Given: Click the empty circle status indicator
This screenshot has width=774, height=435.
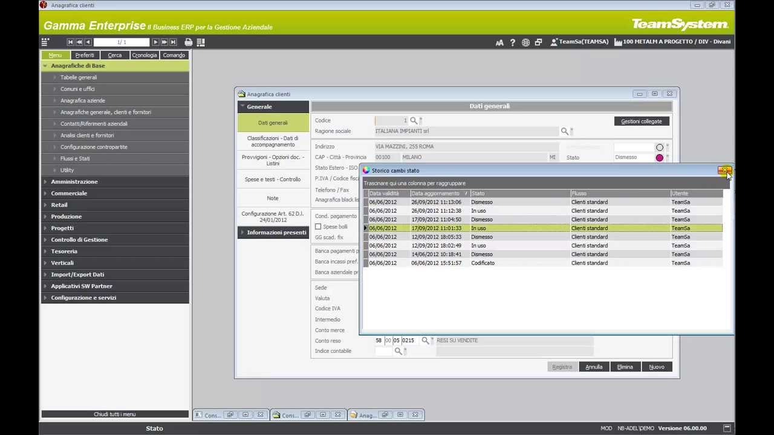Looking at the screenshot, I should (x=659, y=147).
